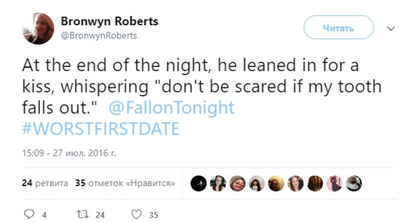This screenshot has height=222, width=418.
Task: Click the third liker avatar, a close-up face
Action: [x=237, y=184]
